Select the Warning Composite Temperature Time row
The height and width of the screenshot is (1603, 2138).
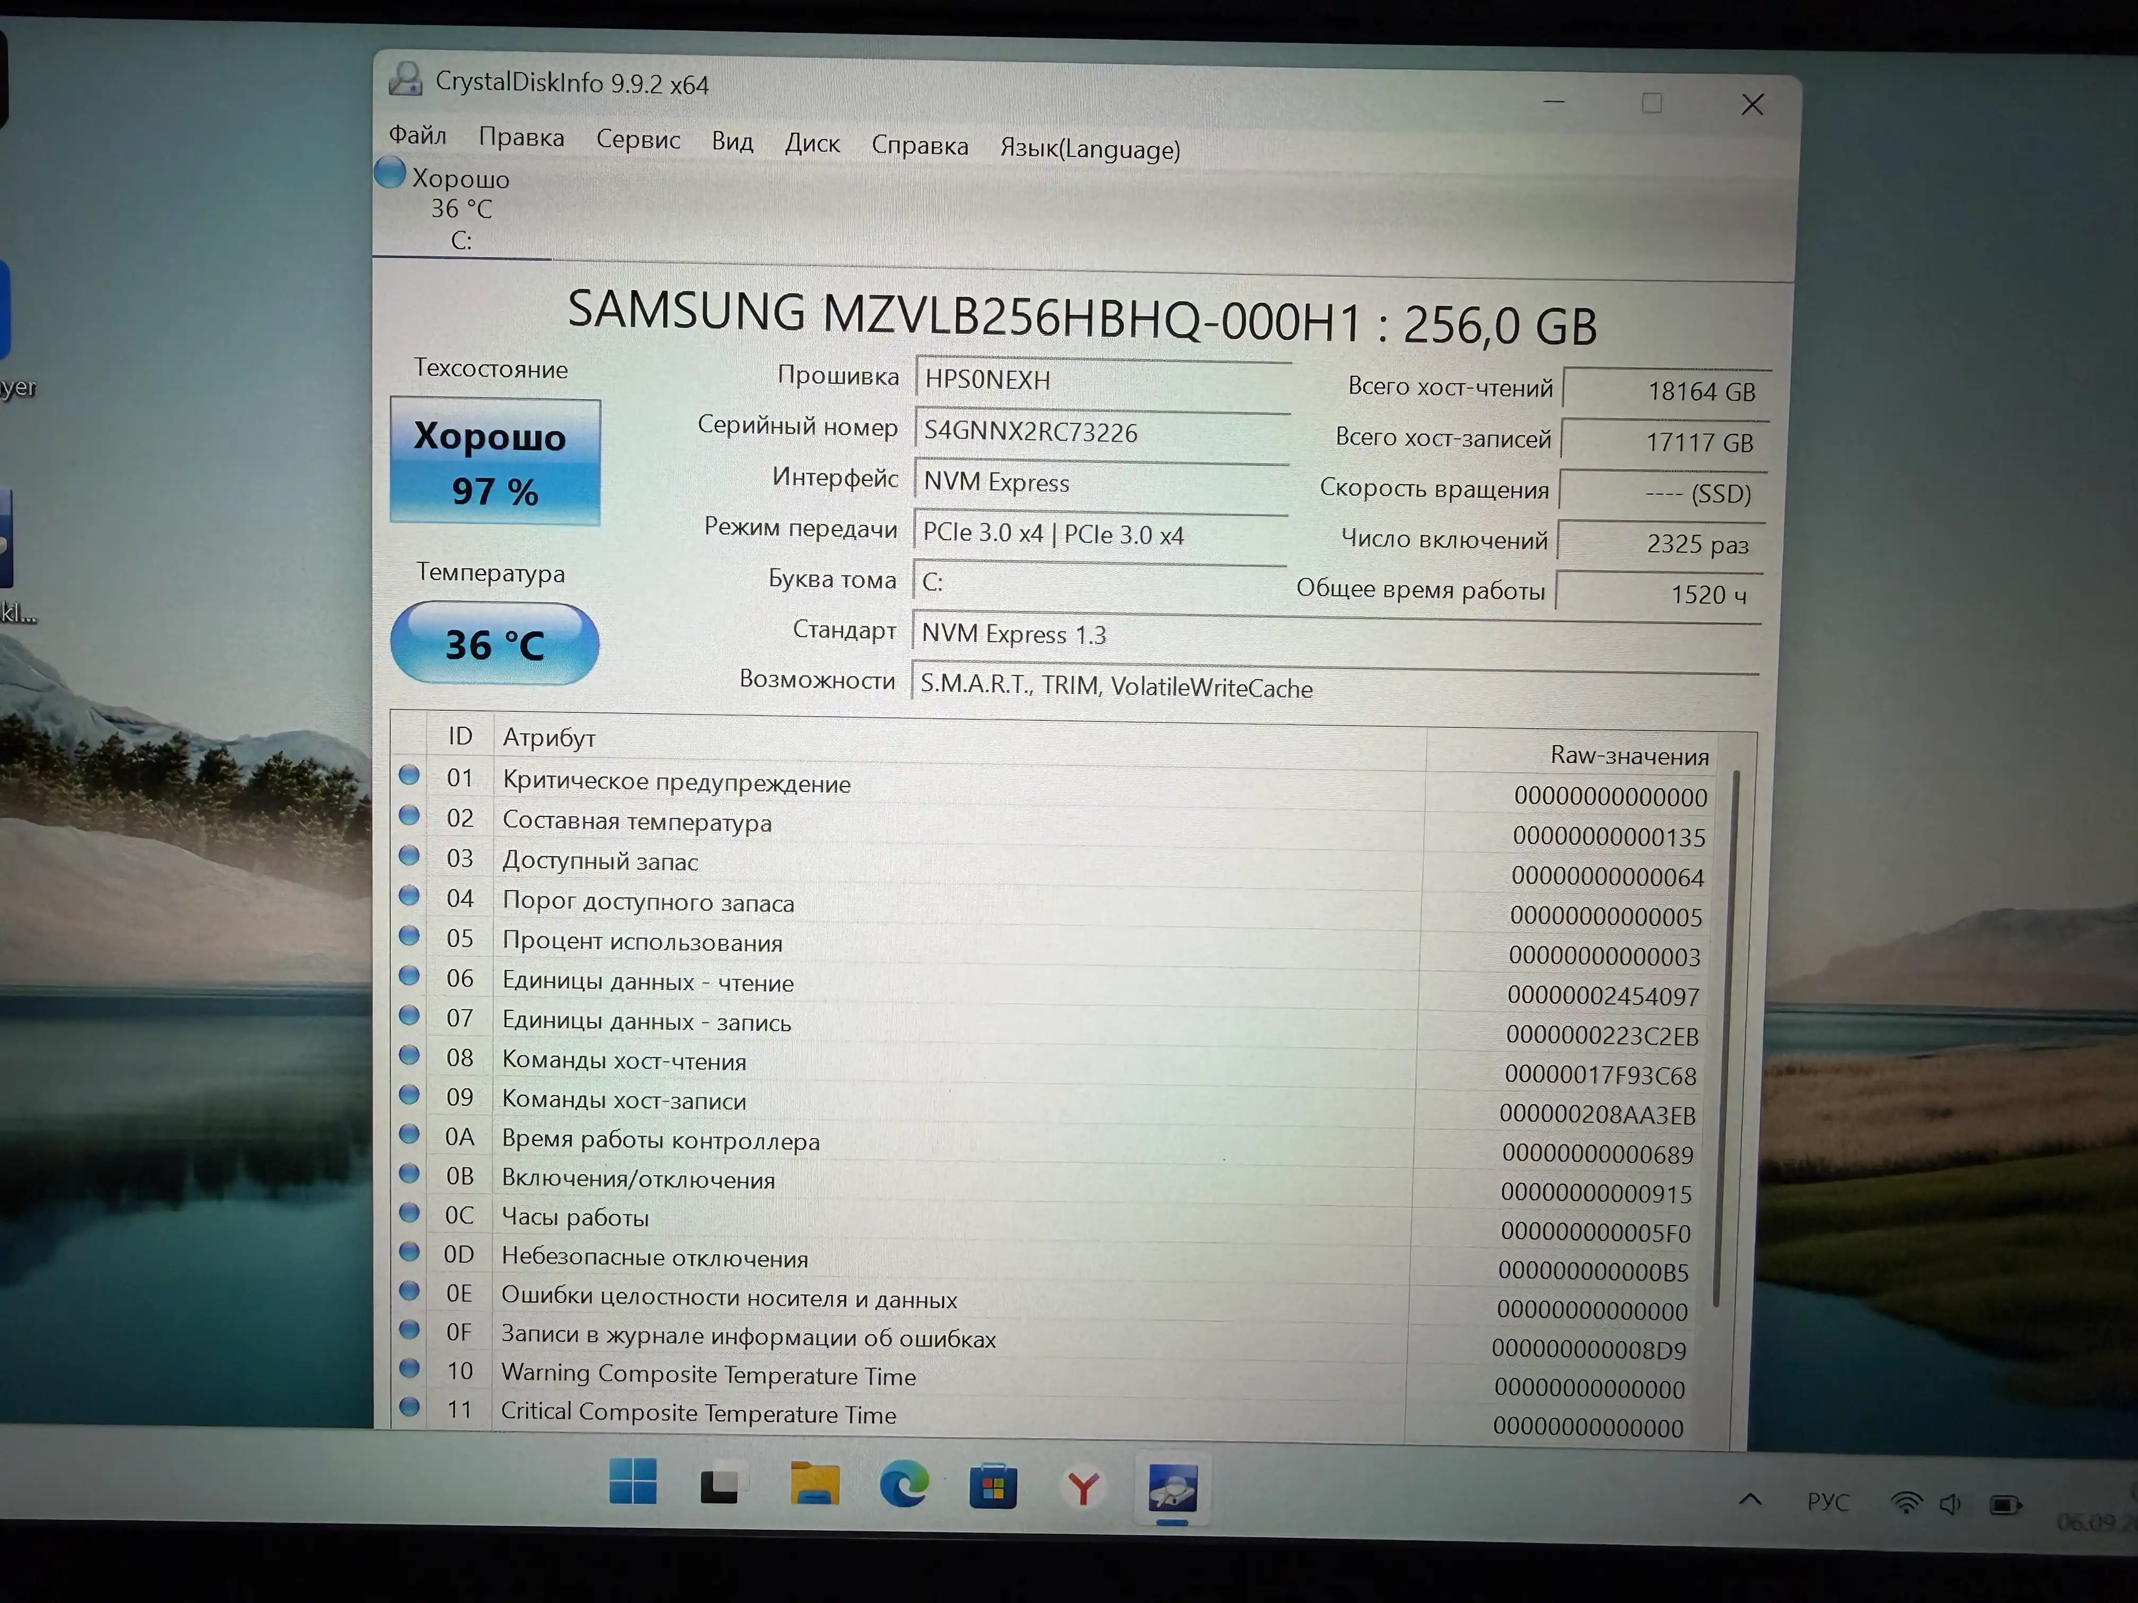[x=1044, y=1379]
